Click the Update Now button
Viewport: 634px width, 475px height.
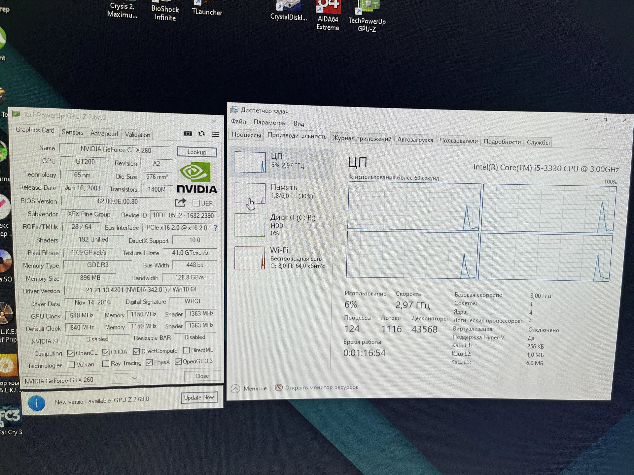[x=199, y=398]
